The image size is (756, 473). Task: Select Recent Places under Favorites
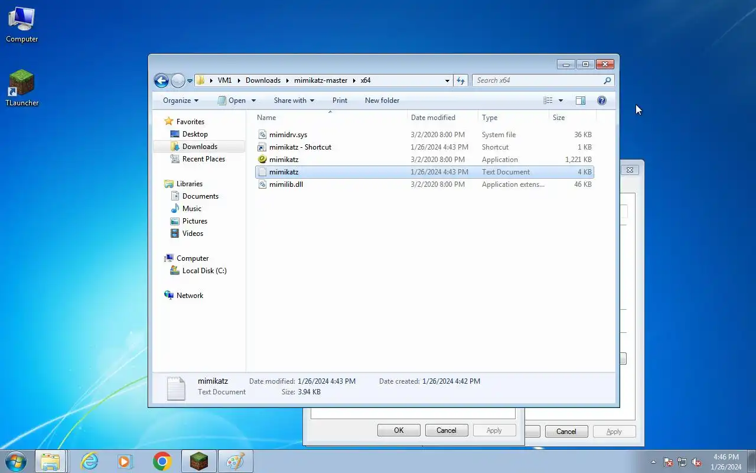[x=204, y=159]
